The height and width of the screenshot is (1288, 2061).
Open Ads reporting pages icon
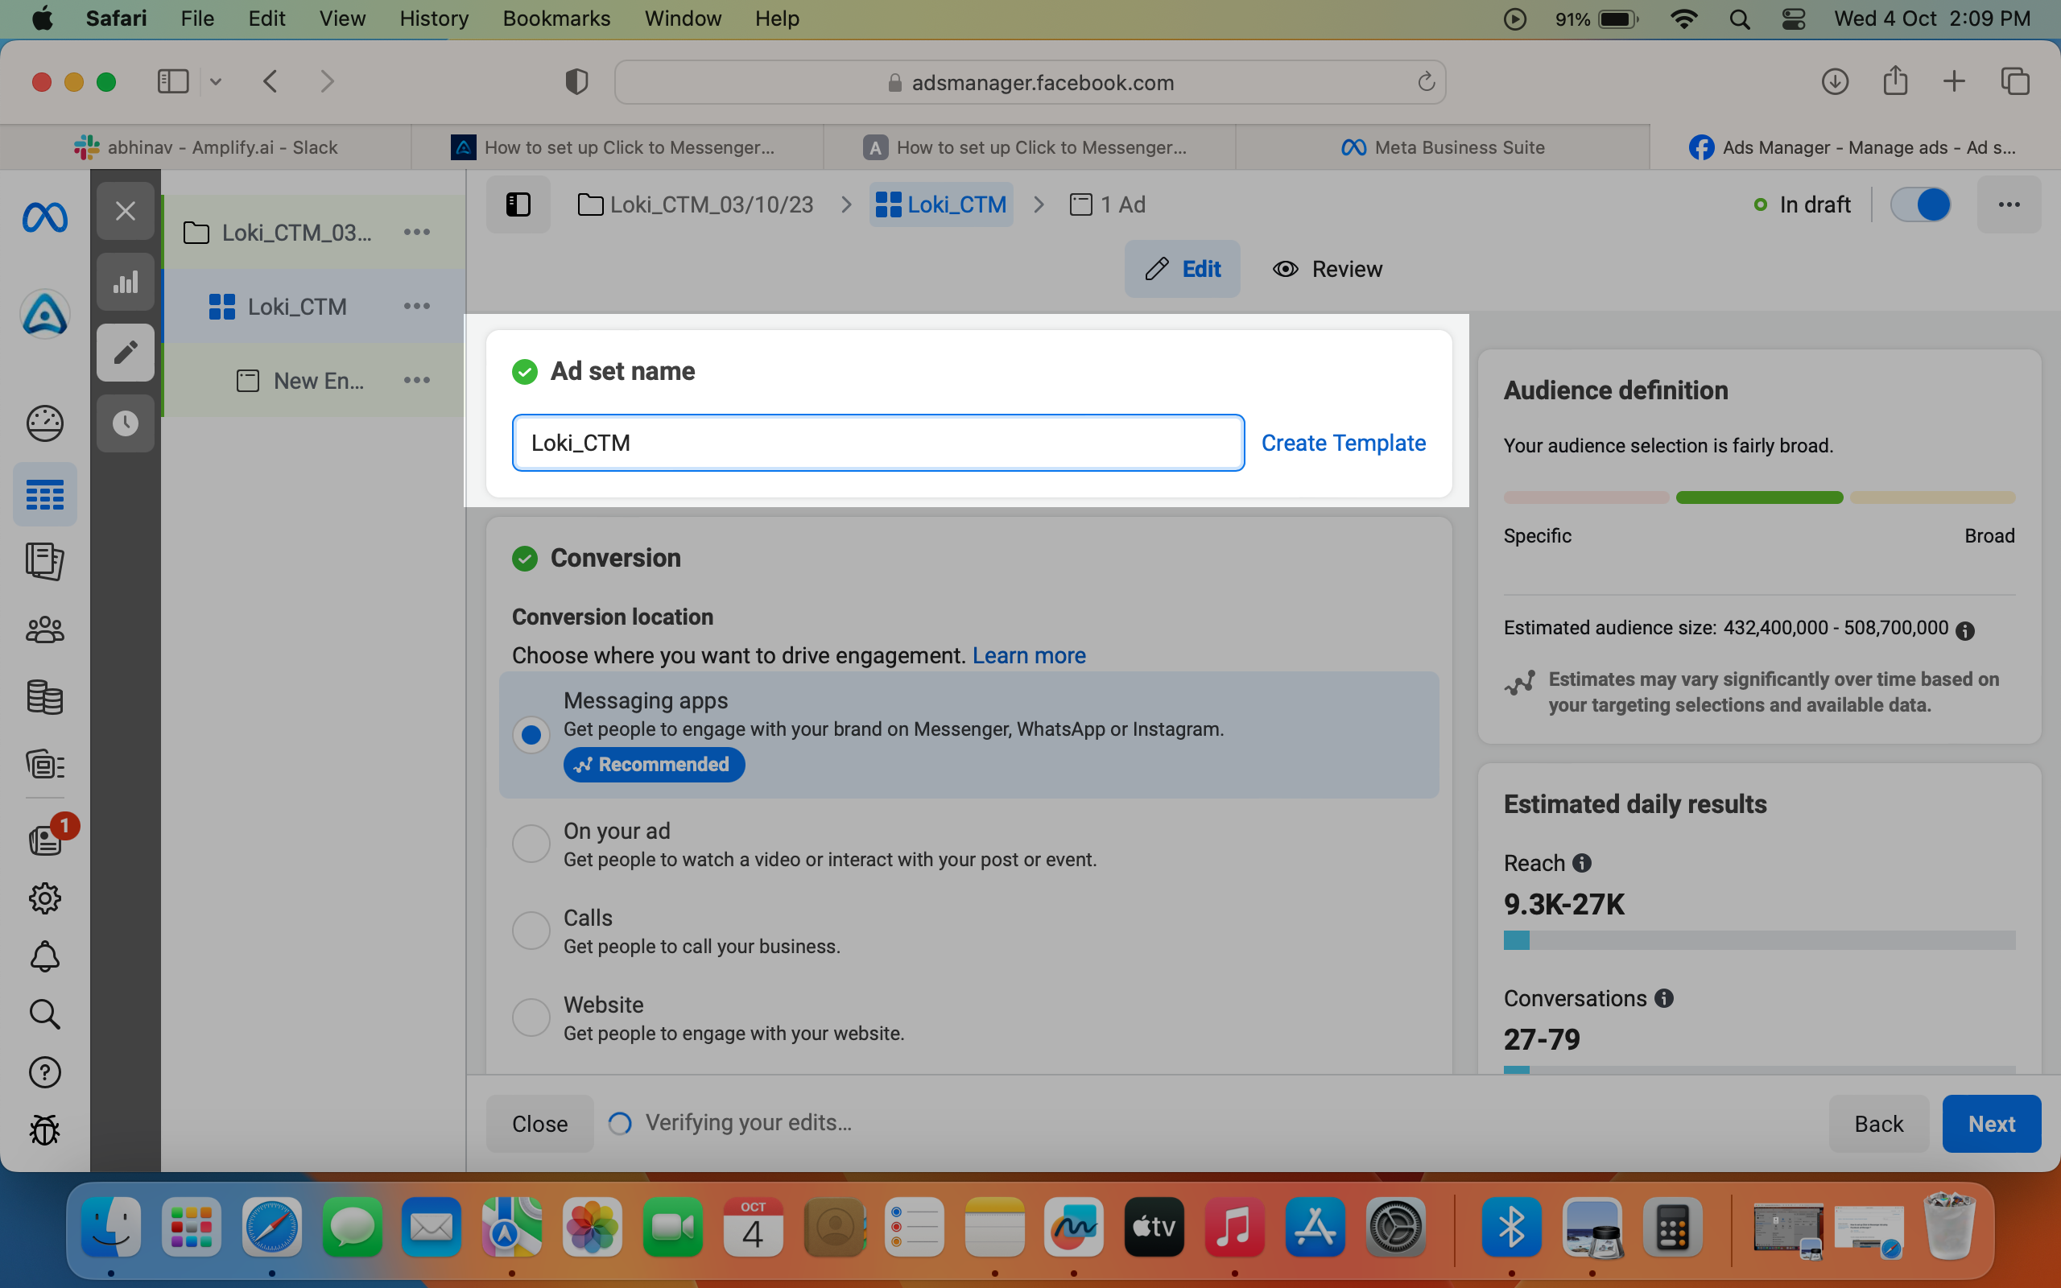[x=44, y=561]
